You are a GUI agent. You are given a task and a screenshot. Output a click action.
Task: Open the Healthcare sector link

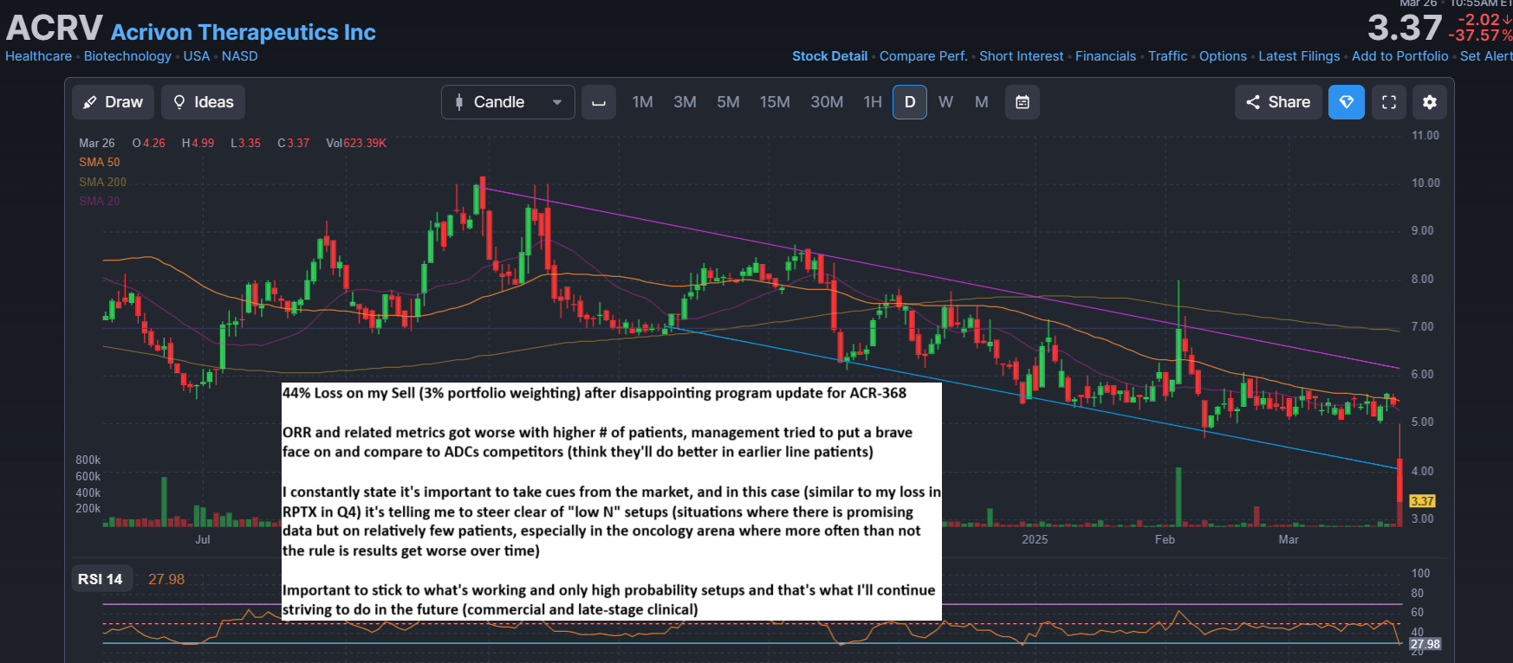point(39,56)
